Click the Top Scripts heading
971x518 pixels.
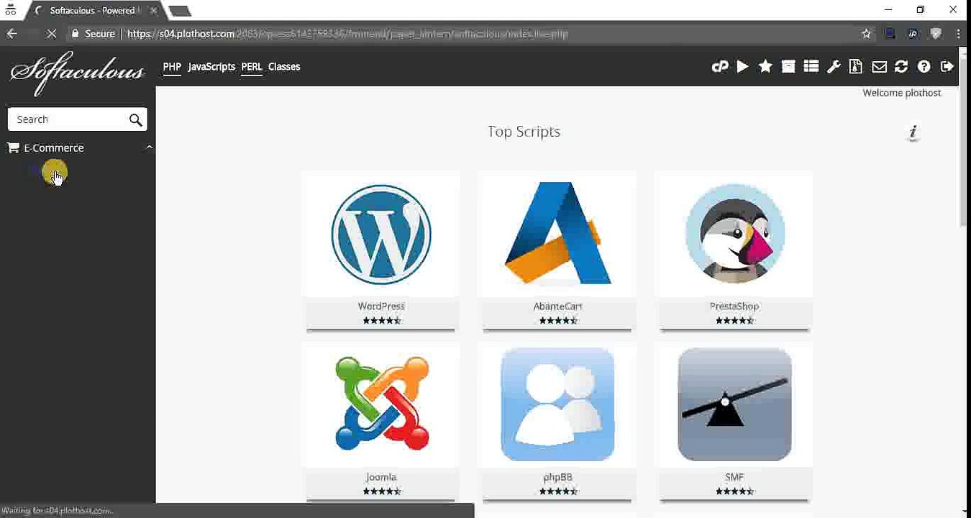524,132
